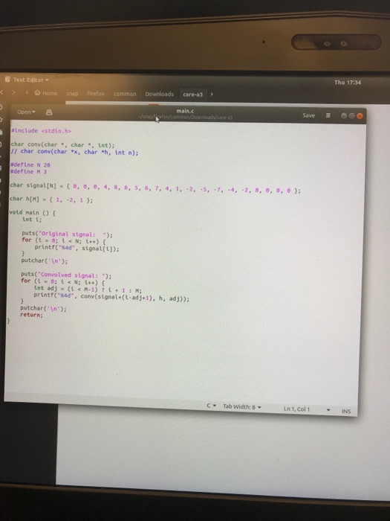Open the gedit hamburger menu
390x521 pixels.
pyautogui.click(x=328, y=115)
